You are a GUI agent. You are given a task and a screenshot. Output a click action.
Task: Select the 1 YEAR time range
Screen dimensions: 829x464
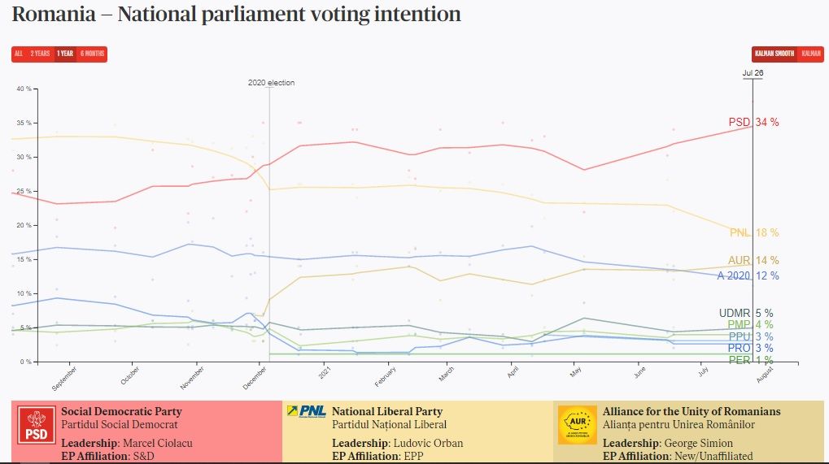pyautogui.click(x=65, y=54)
